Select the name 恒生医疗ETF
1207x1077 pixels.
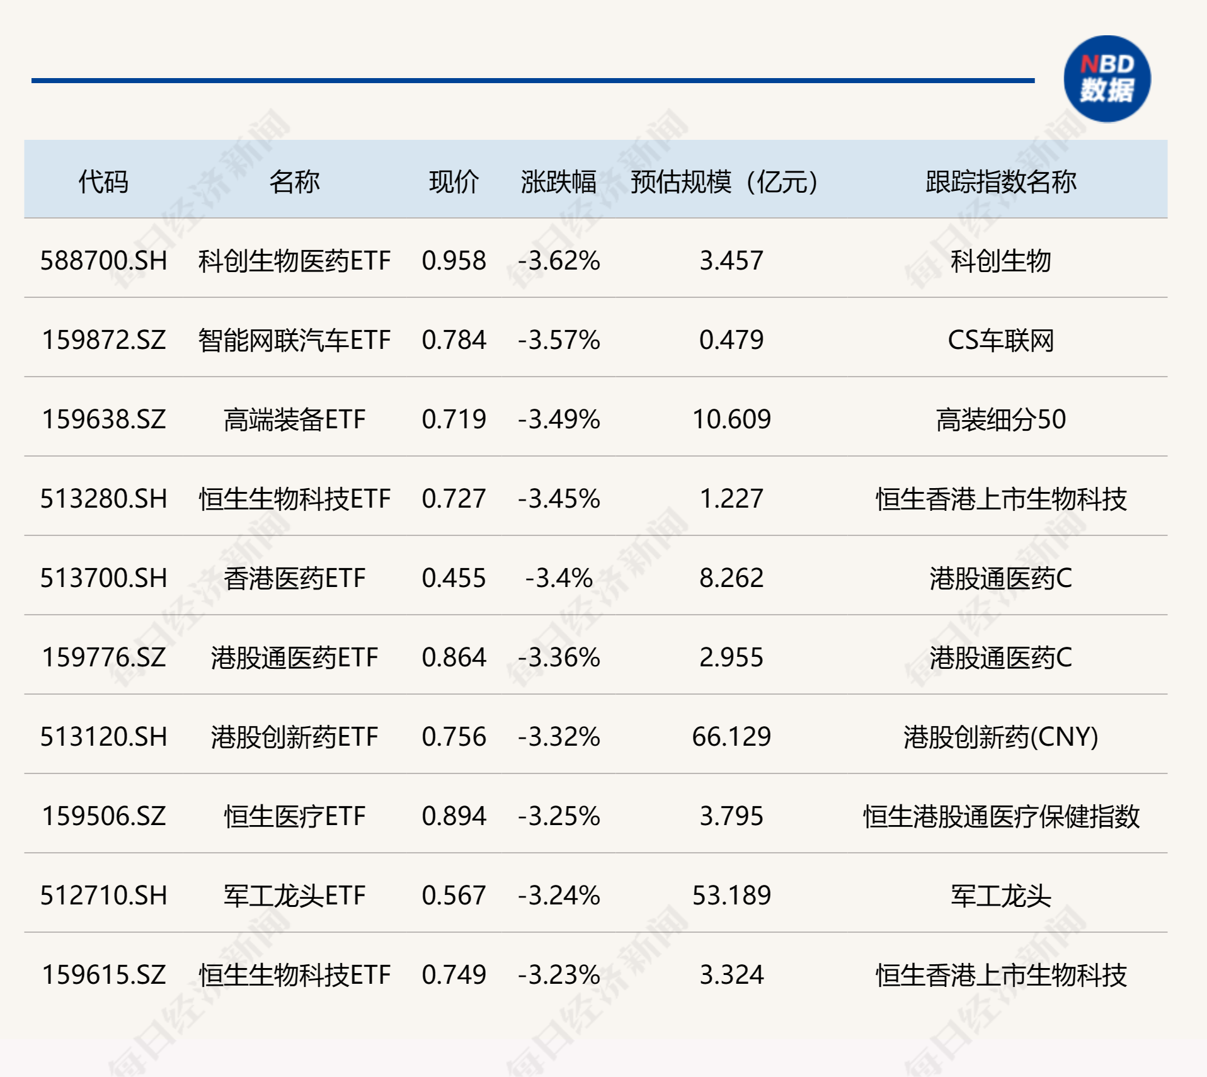coord(294,816)
